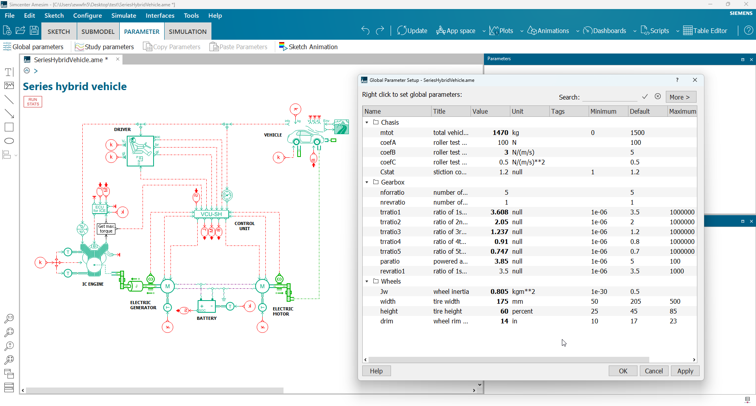Click the sketch home navigation icon
The height and width of the screenshot is (406, 756).
[x=27, y=71]
